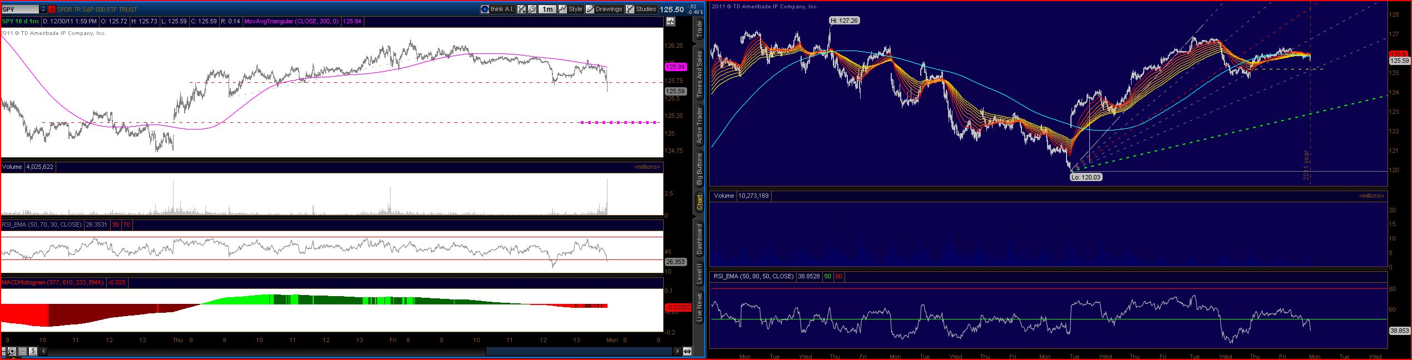
Task: Click the flask with arrows icon
Action: pyautogui.click(x=521, y=9)
